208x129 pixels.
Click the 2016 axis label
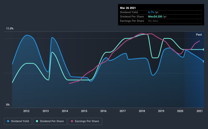tap(103, 111)
